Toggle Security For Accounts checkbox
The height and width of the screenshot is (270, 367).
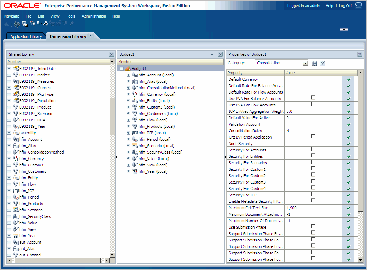coord(313,149)
